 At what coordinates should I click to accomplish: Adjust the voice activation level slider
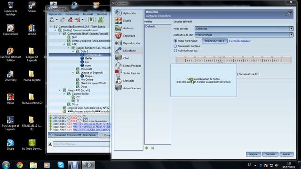[x=233, y=60]
